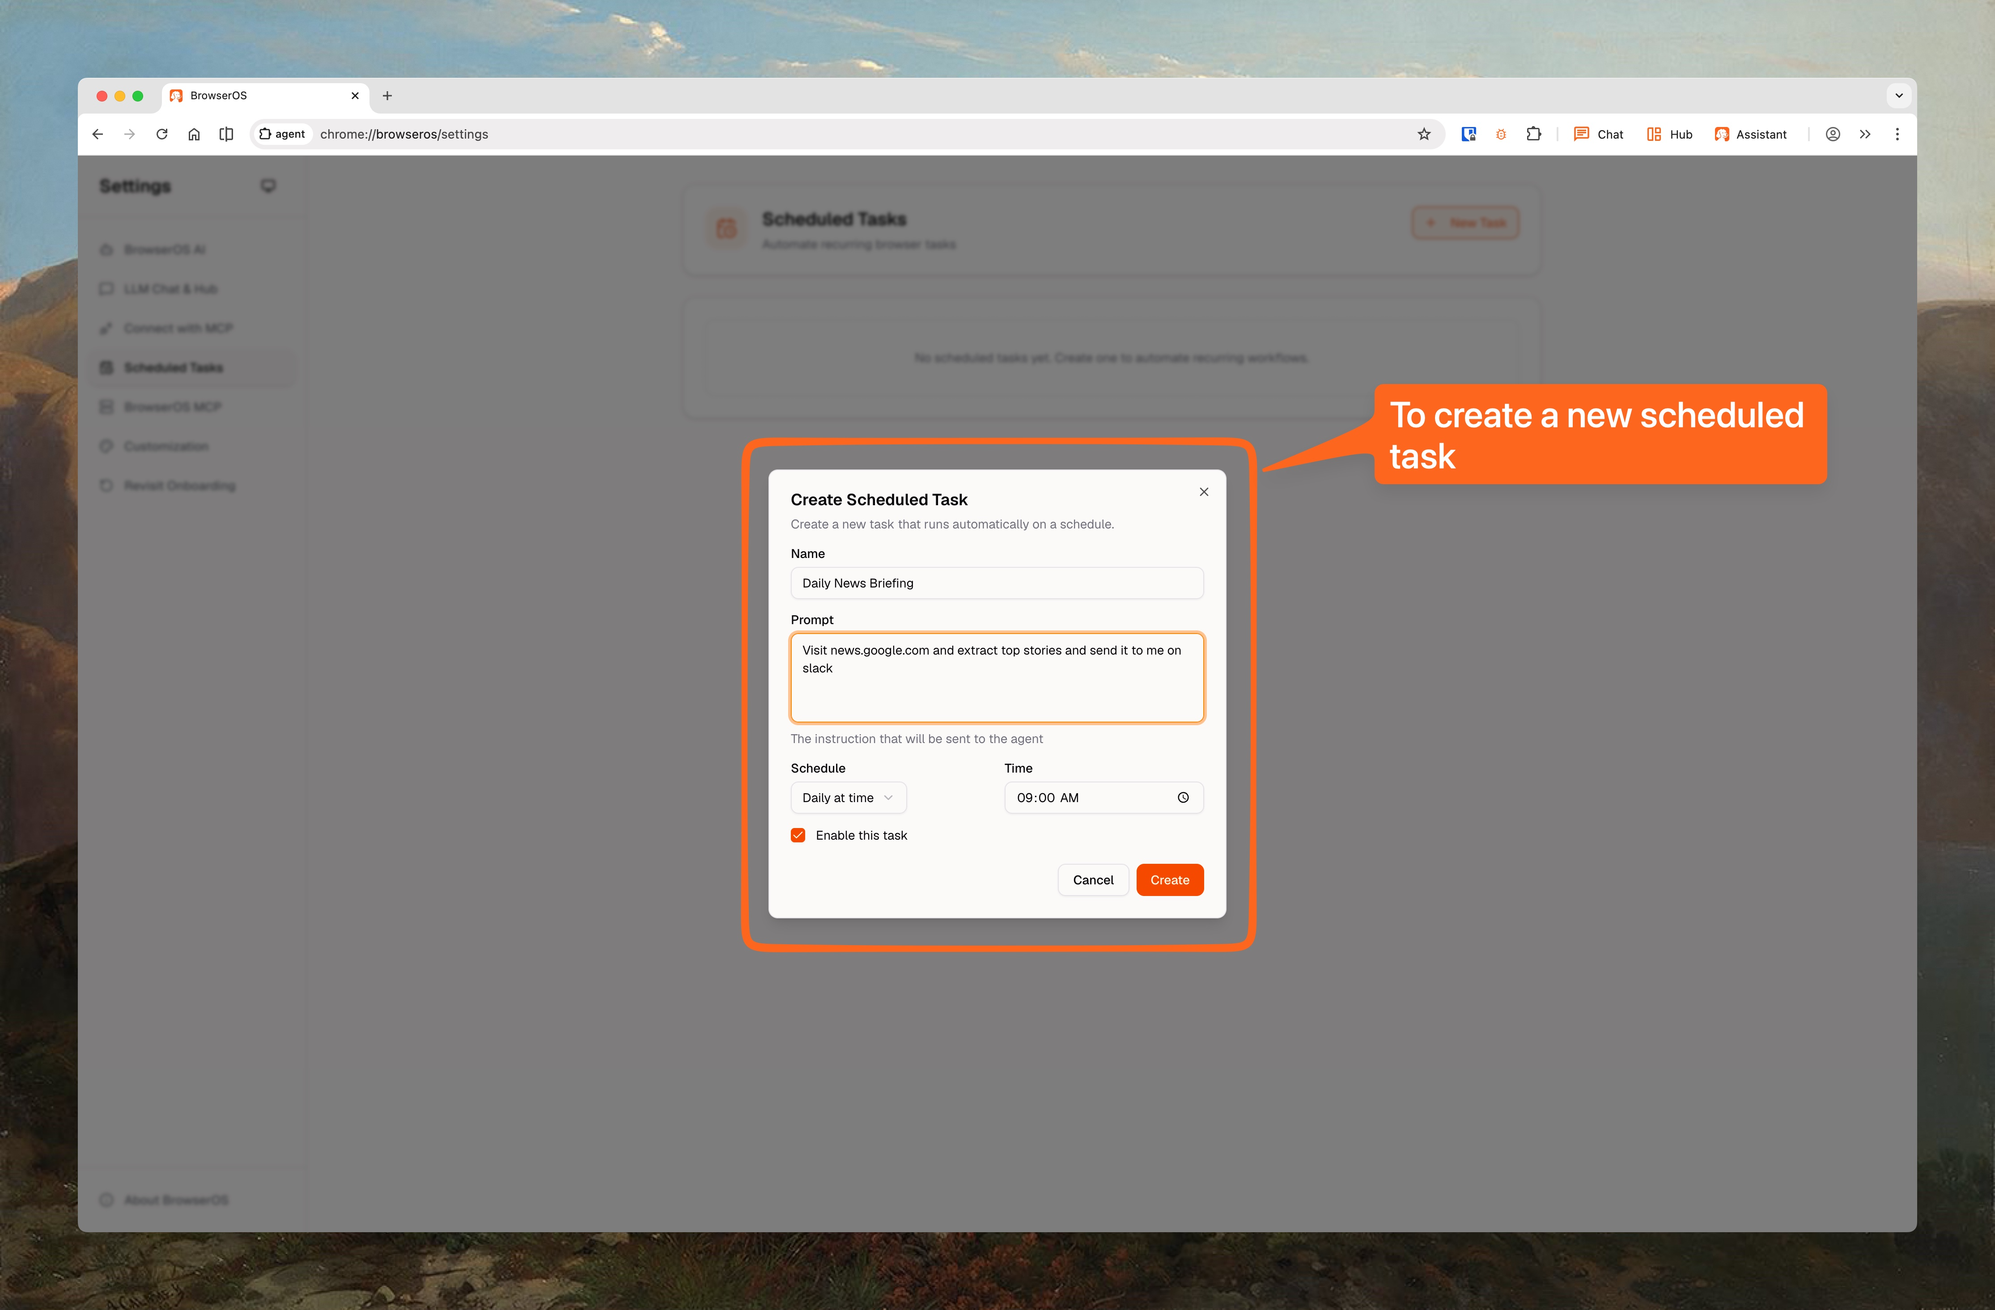
Task: Open the profile account icon
Action: [1832, 134]
